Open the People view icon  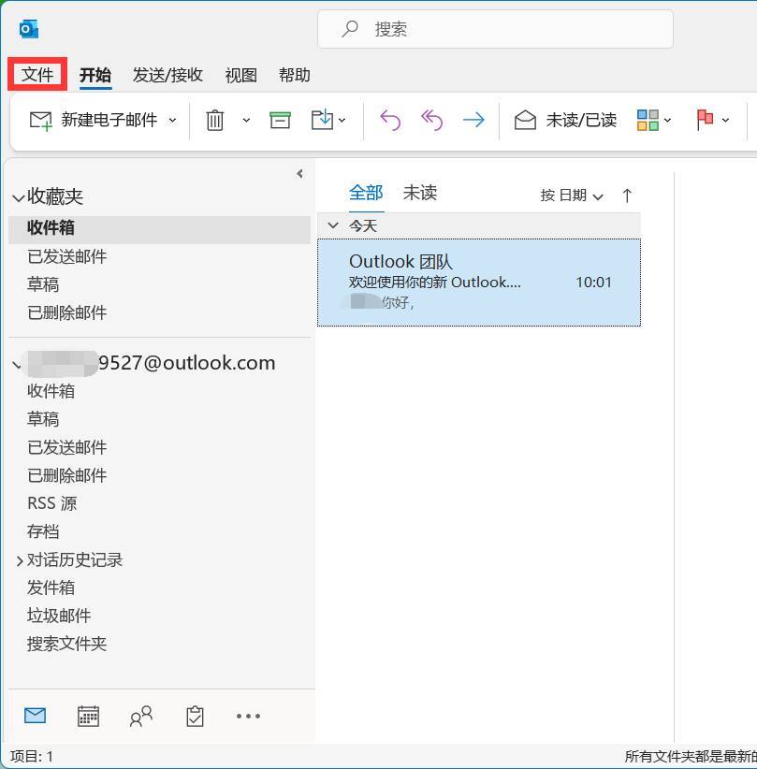click(x=141, y=716)
